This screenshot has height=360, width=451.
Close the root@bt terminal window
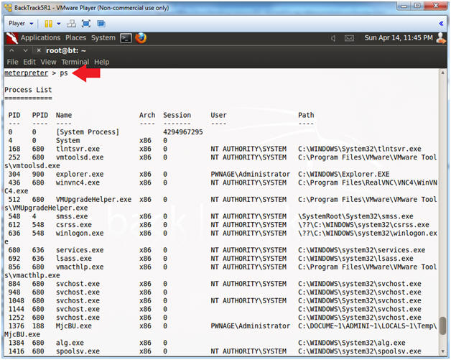tap(39, 50)
